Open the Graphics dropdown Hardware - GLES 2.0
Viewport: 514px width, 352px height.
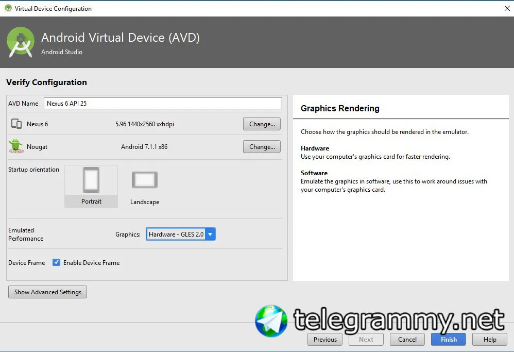click(181, 234)
